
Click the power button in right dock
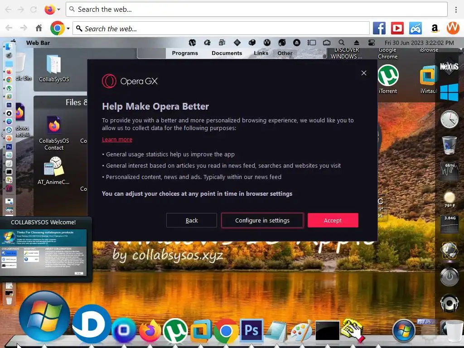coord(449,277)
